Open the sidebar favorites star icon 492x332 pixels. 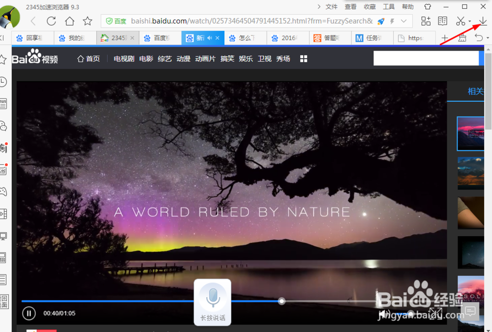pyautogui.click(x=3, y=60)
